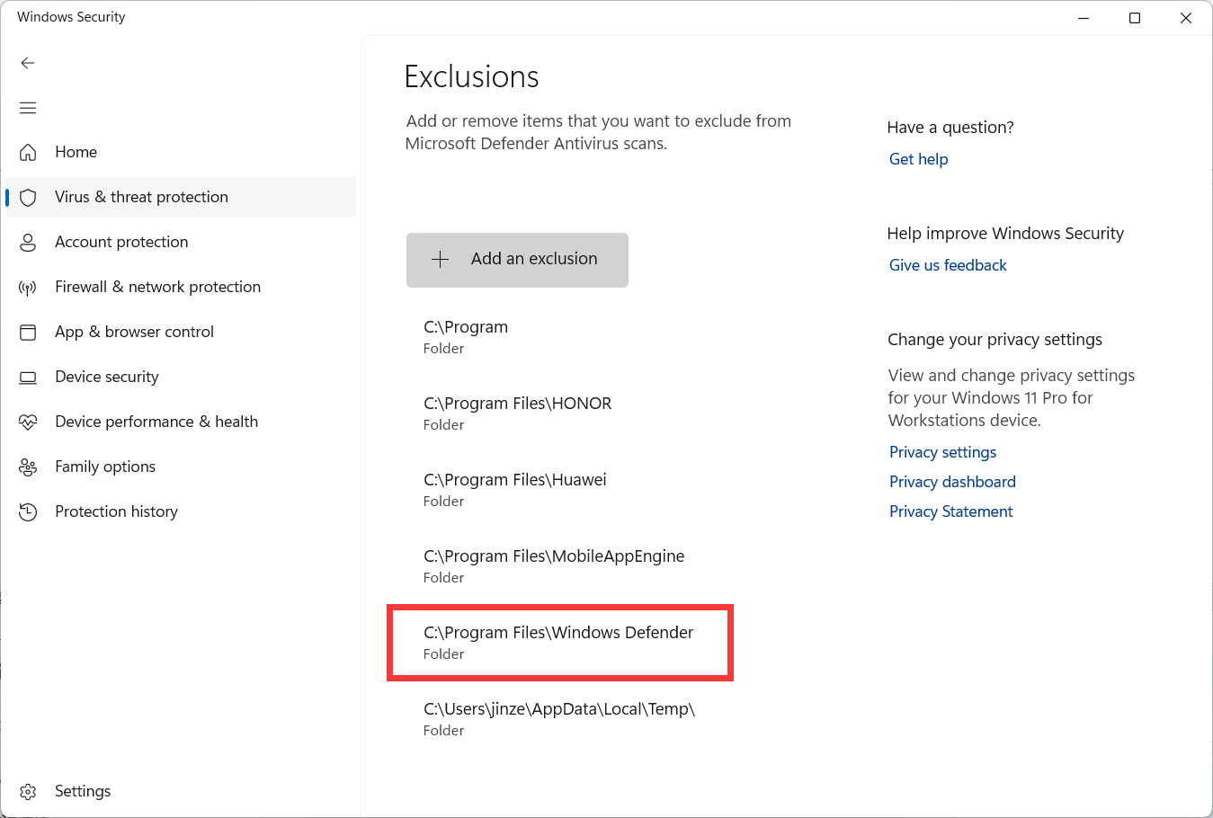Open the hamburger navigation menu
Image resolution: width=1213 pixels, height=818 pixels.
28,108
